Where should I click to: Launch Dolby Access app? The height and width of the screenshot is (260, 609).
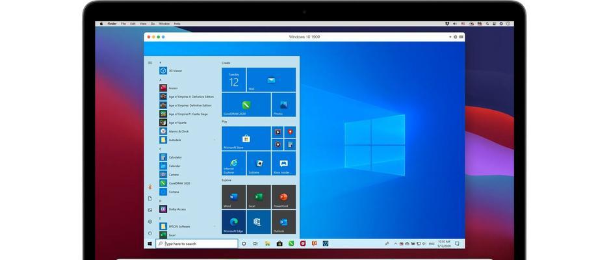[x=173, y=209]
